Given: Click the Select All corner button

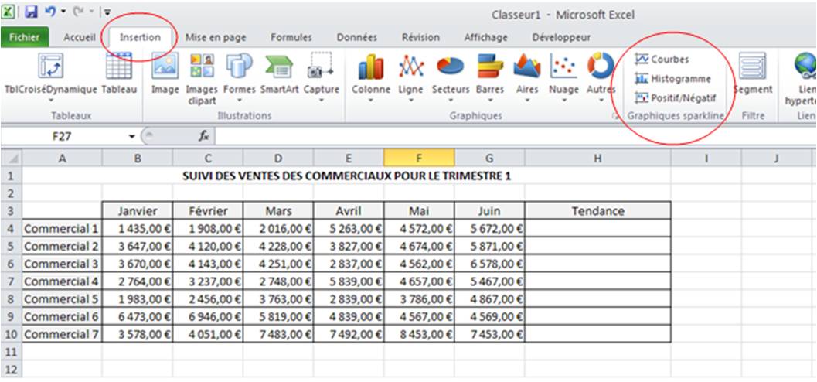Looking at the screenshot, I should pos(11,158).
